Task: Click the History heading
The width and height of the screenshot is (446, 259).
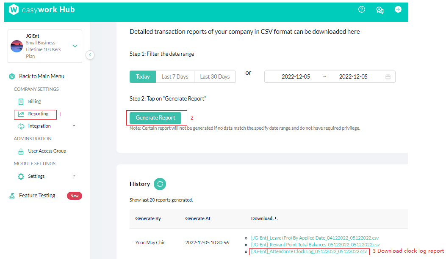Action: pos(140,184)
